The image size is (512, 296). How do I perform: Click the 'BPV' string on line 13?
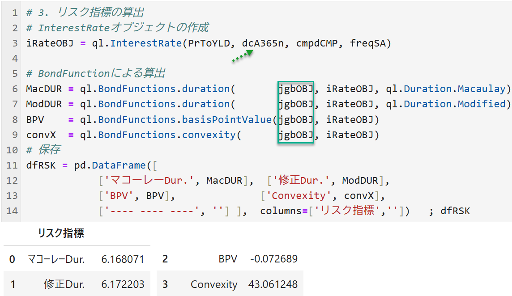[x=119, y=195]
